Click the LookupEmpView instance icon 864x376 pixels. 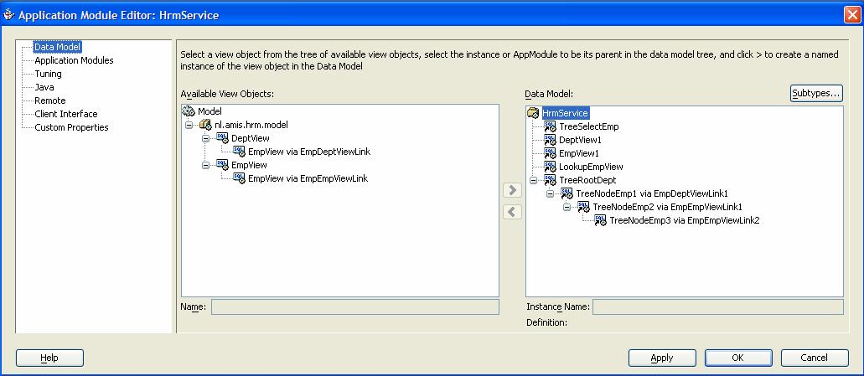click(550, 167)
